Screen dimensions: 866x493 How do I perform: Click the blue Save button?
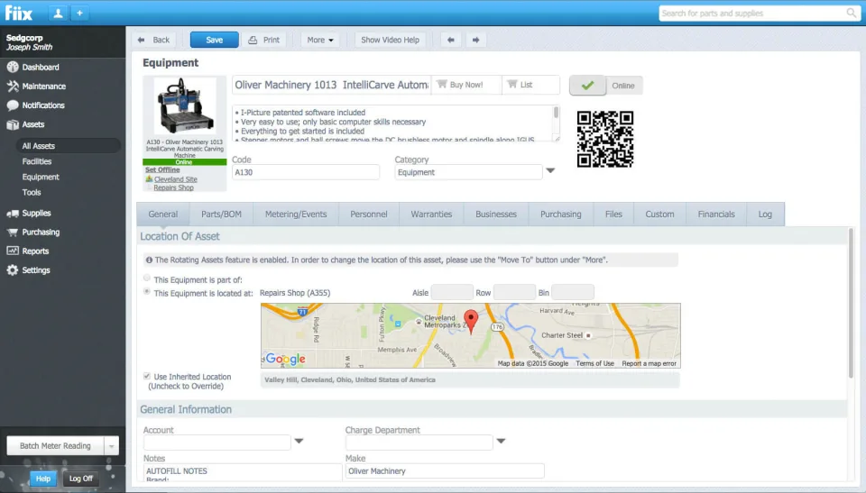[x=215, y=40]
